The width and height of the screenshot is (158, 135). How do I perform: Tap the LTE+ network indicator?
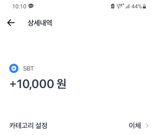pyautogui.click(x=120, y=6)
